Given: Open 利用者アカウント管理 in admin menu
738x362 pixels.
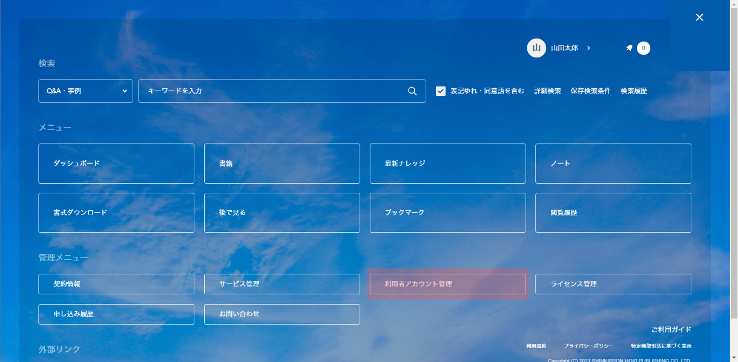Looking at the screenshot, I should [x=447, y=284].
